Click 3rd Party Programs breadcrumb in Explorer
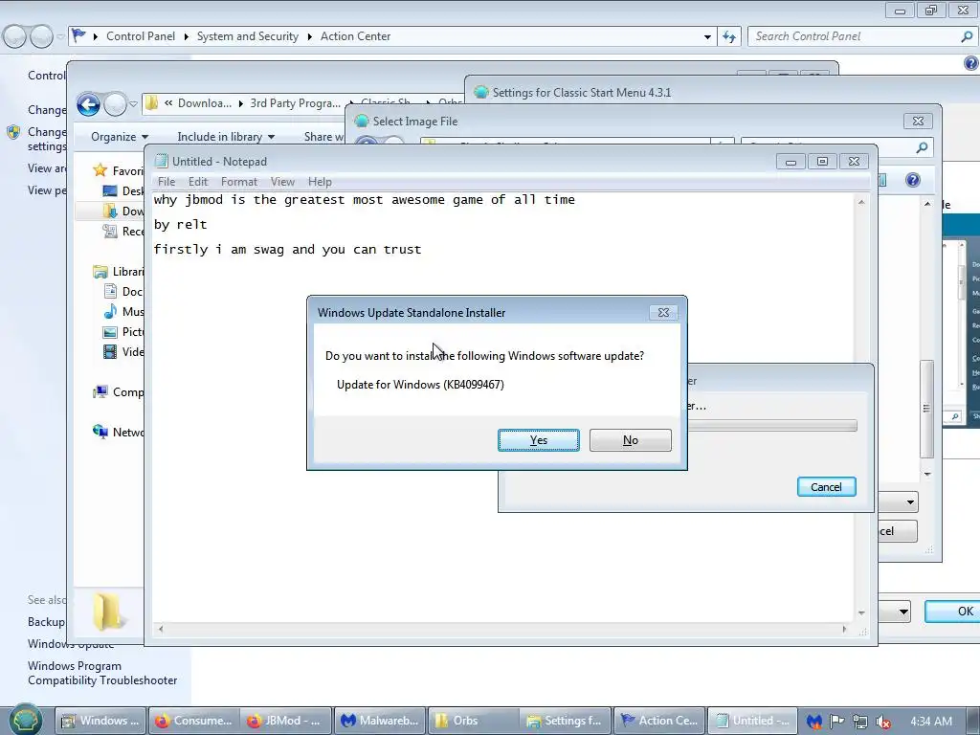Screen dimensions: 980x735 (x=295, y=103)
